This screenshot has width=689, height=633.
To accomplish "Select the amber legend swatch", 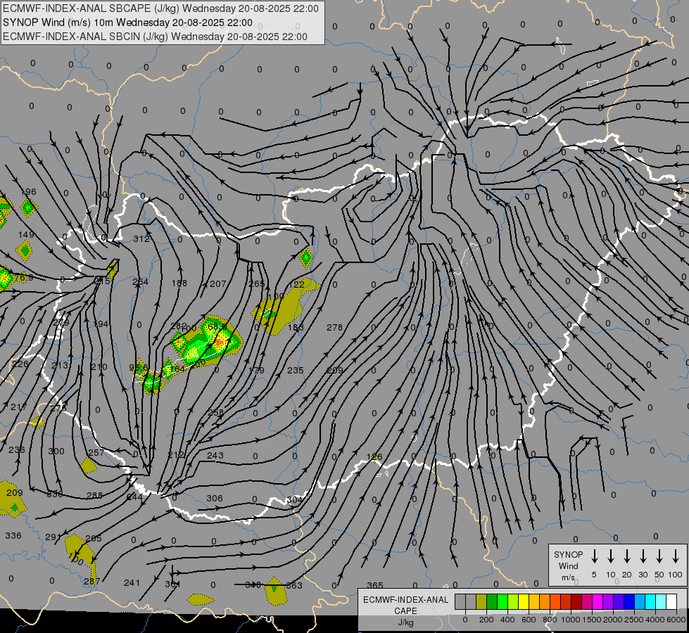I will point(534,601).
